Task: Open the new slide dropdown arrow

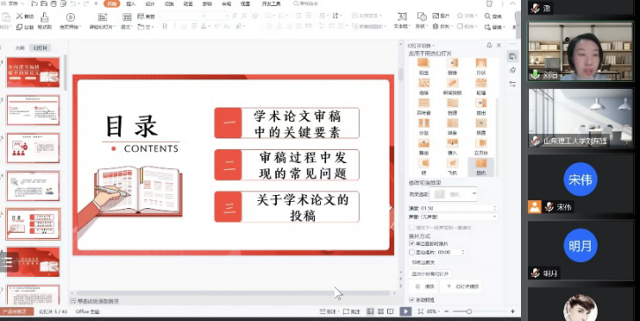Action: tap(115, 27)
